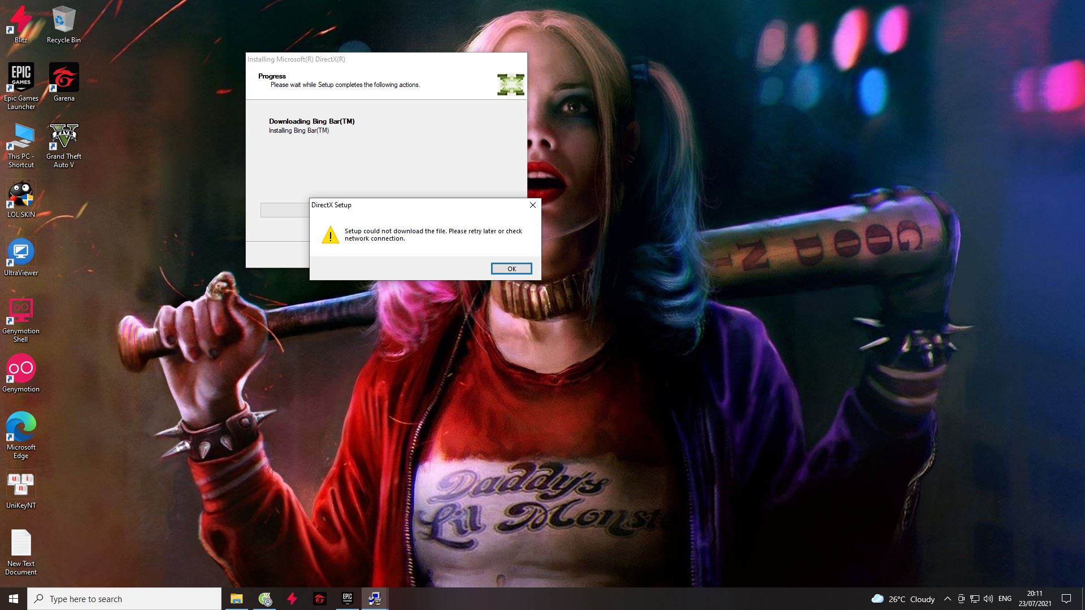Click the LOL SKIN desktop icon

coord(21,198)
